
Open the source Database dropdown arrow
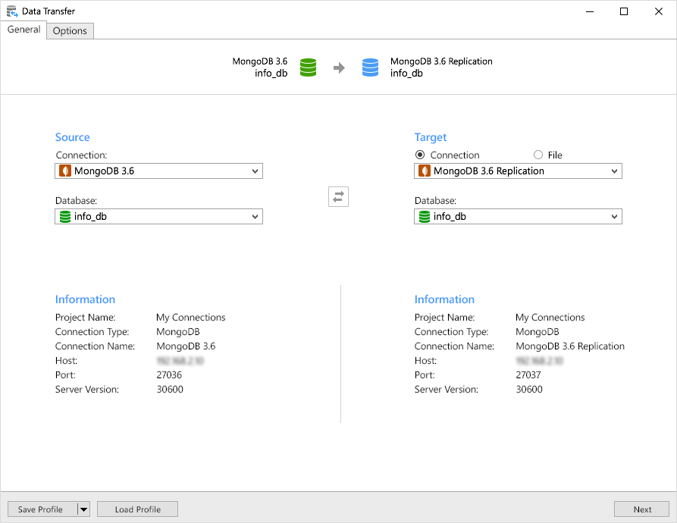255,217
